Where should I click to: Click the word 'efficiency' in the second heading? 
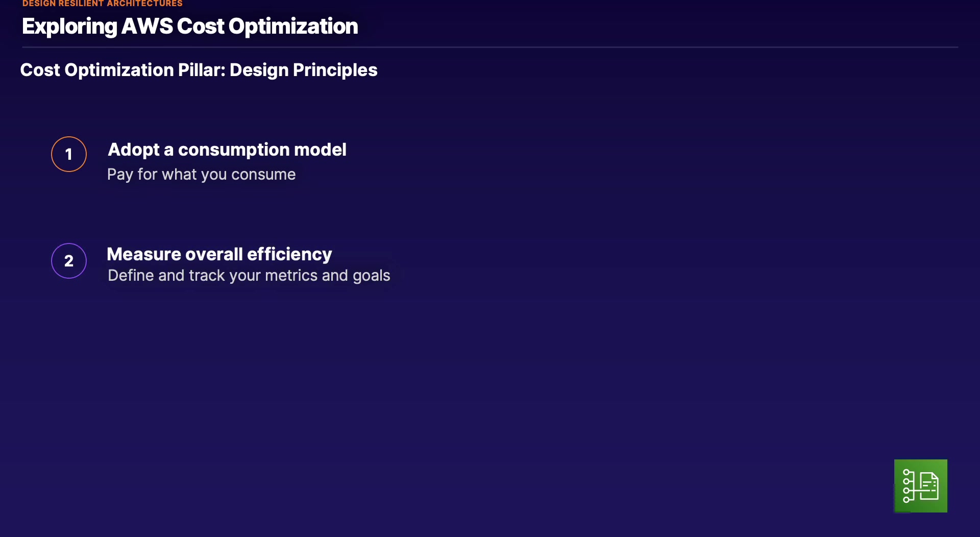click(x=289, y=254)
